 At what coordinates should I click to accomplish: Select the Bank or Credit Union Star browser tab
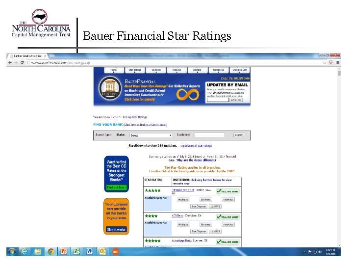point(28,56)
